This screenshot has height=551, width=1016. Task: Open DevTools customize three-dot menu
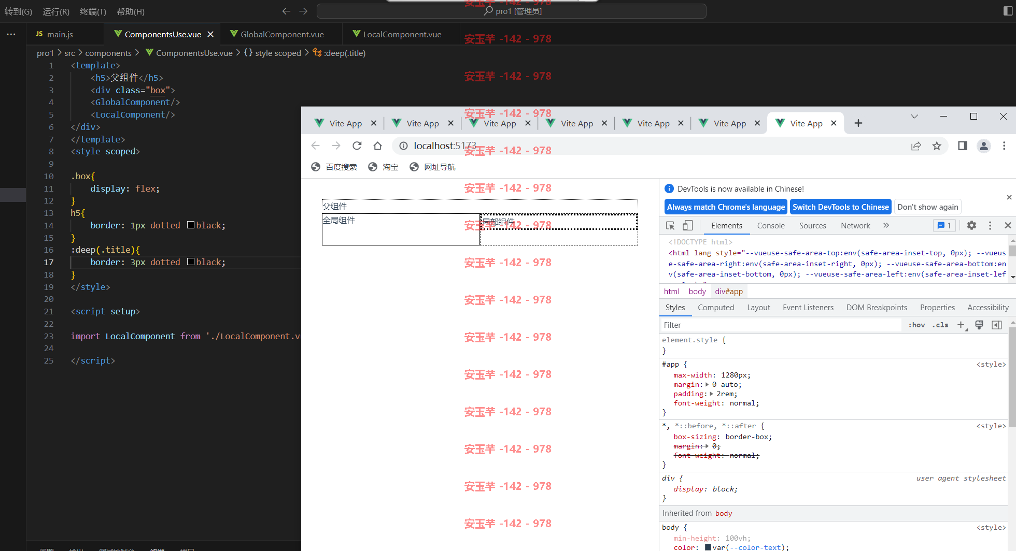(990, 226)
